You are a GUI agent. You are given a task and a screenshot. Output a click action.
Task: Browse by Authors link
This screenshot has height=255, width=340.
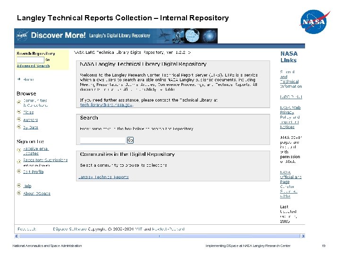pyautogui.click(x=31, y=119)
